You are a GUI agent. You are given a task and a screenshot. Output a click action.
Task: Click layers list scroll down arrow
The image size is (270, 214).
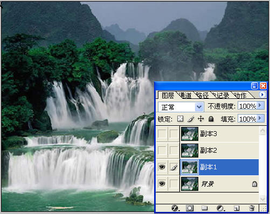(262, 199)
